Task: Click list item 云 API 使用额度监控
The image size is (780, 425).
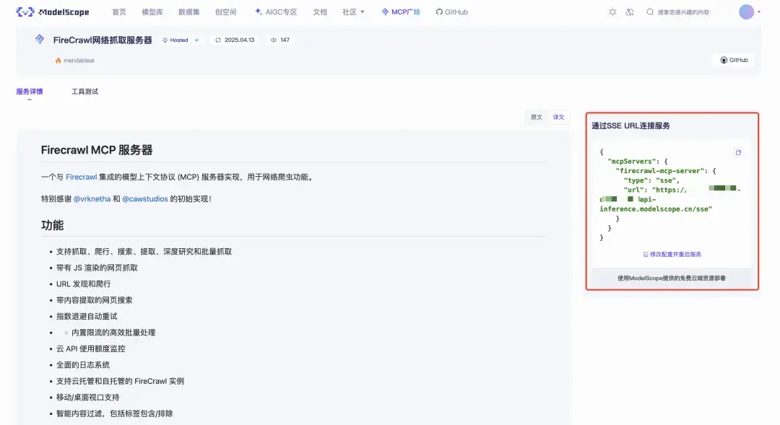Action: pos(90,349)
